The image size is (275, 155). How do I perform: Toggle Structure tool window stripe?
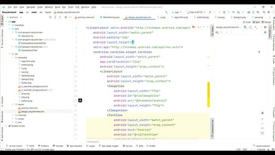(2, 102)
